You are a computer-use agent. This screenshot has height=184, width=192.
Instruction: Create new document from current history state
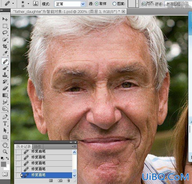click(51, 180)
